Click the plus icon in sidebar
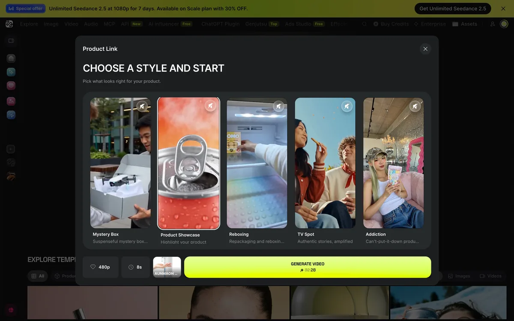 pos(11,149)
